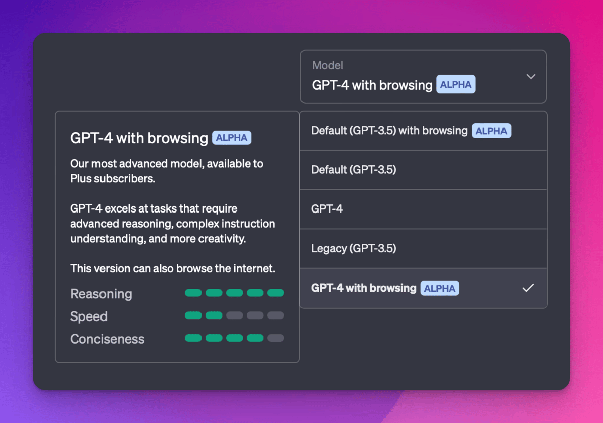This screenshot has height=423, width=603.
Task: Select the plain GPT-4 model option
Action: click(x=423, y=209)
